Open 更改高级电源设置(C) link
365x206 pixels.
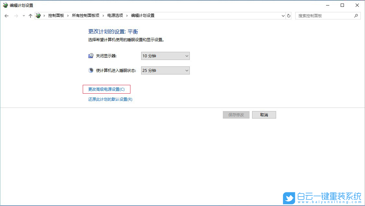pyautogui.click(x=106, y=89)
